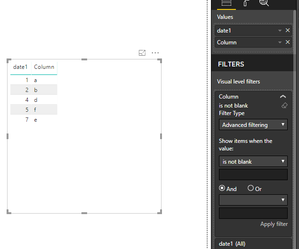Select table cell with value b
299x249 pixels.
coord(44,90)
